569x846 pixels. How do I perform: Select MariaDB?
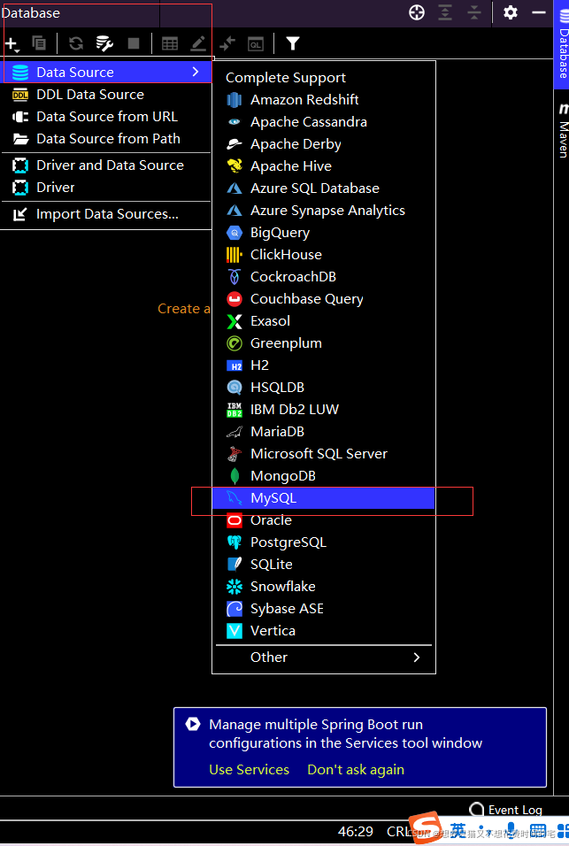pyautogui.click(x=324, y=432)
